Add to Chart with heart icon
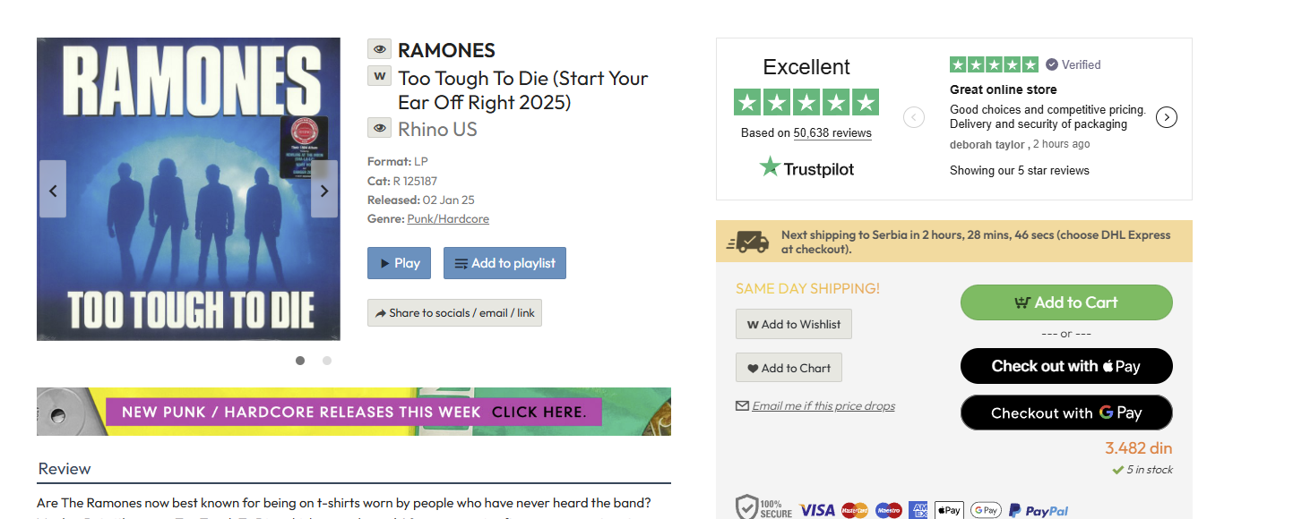This screenshot has width=1293, height=519. (x=789, y=368)
